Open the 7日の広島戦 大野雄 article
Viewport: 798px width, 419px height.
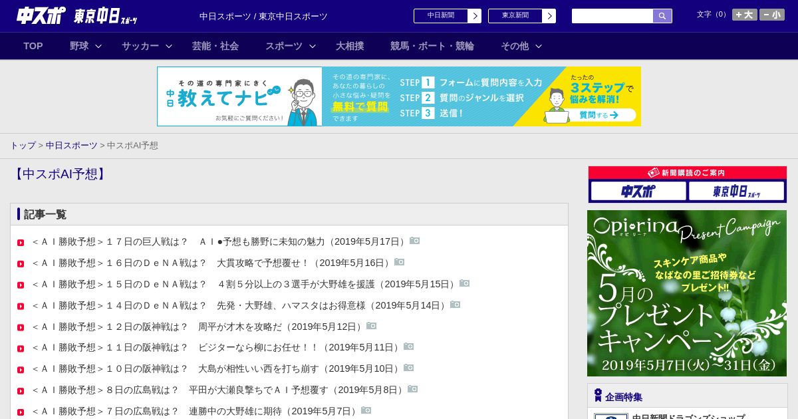click(195, 411)
